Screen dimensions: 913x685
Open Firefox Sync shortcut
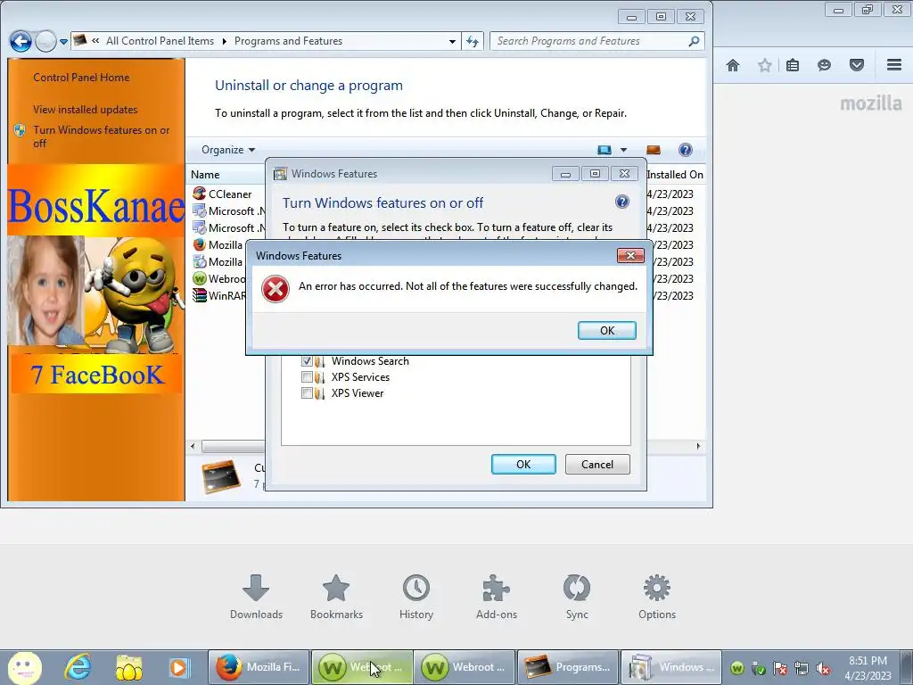pyautogui.click(x=577, y=597)
